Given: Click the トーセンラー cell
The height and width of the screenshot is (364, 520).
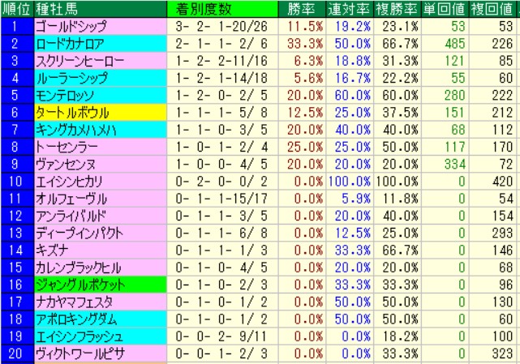Looking at the screenshot, I should click(x=100, y=147).
